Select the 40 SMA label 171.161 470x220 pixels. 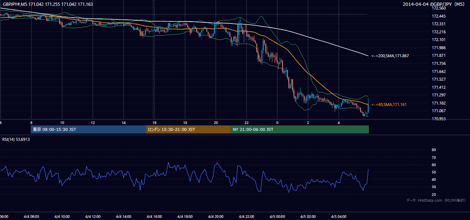pos(389,104)
